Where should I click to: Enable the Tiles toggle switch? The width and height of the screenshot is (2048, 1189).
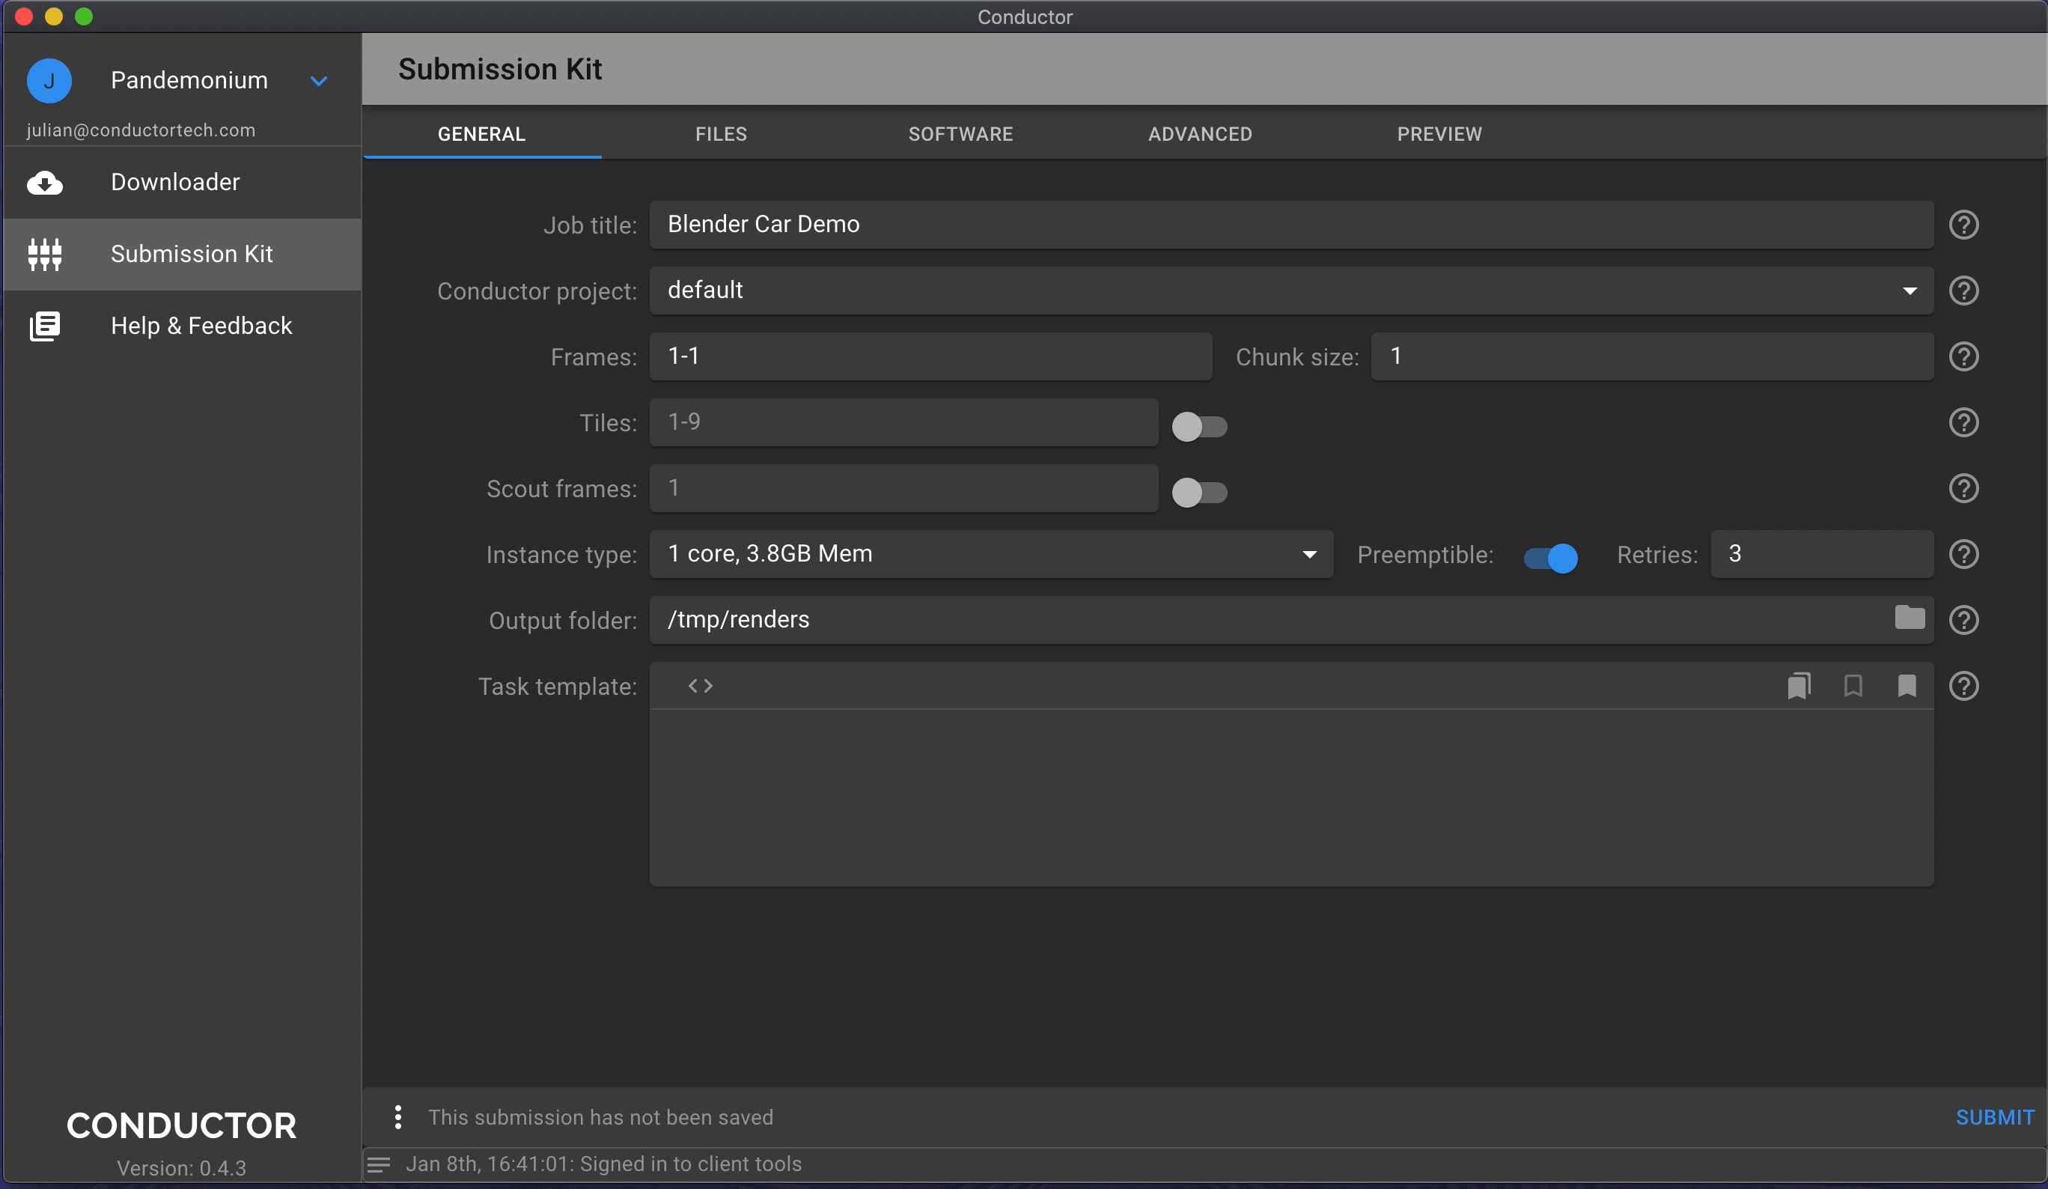1198,426
